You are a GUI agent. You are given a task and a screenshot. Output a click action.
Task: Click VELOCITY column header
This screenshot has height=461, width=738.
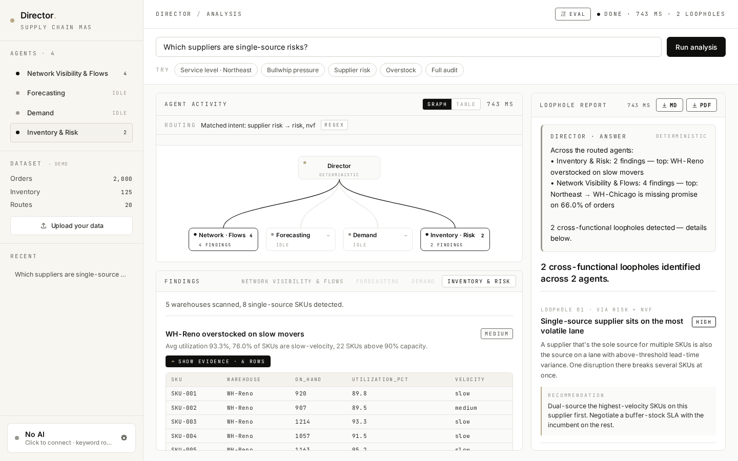coord(469,380)
